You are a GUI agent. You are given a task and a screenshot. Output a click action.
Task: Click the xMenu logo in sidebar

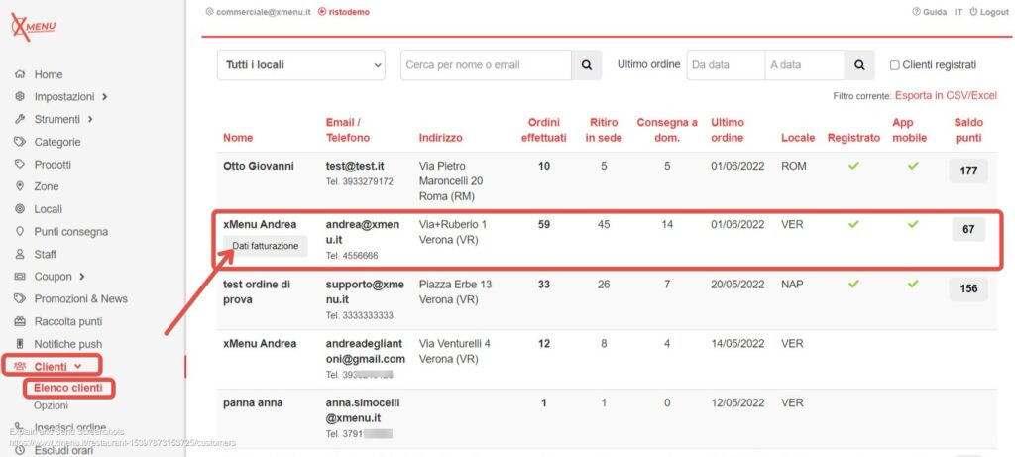click(33, 28)
